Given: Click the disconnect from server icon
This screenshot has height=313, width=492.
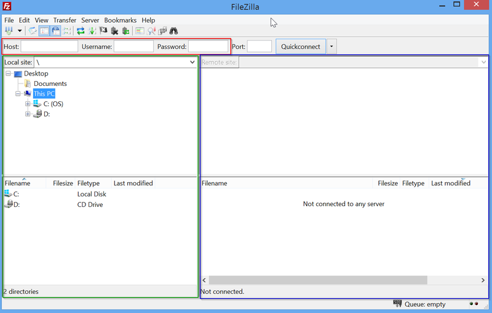Looking at the screenshot, I should (114, 31).
